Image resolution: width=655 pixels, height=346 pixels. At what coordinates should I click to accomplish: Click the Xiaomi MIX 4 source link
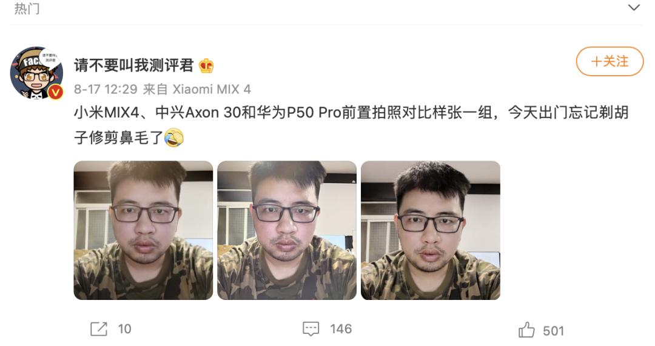tap(212, 89)
